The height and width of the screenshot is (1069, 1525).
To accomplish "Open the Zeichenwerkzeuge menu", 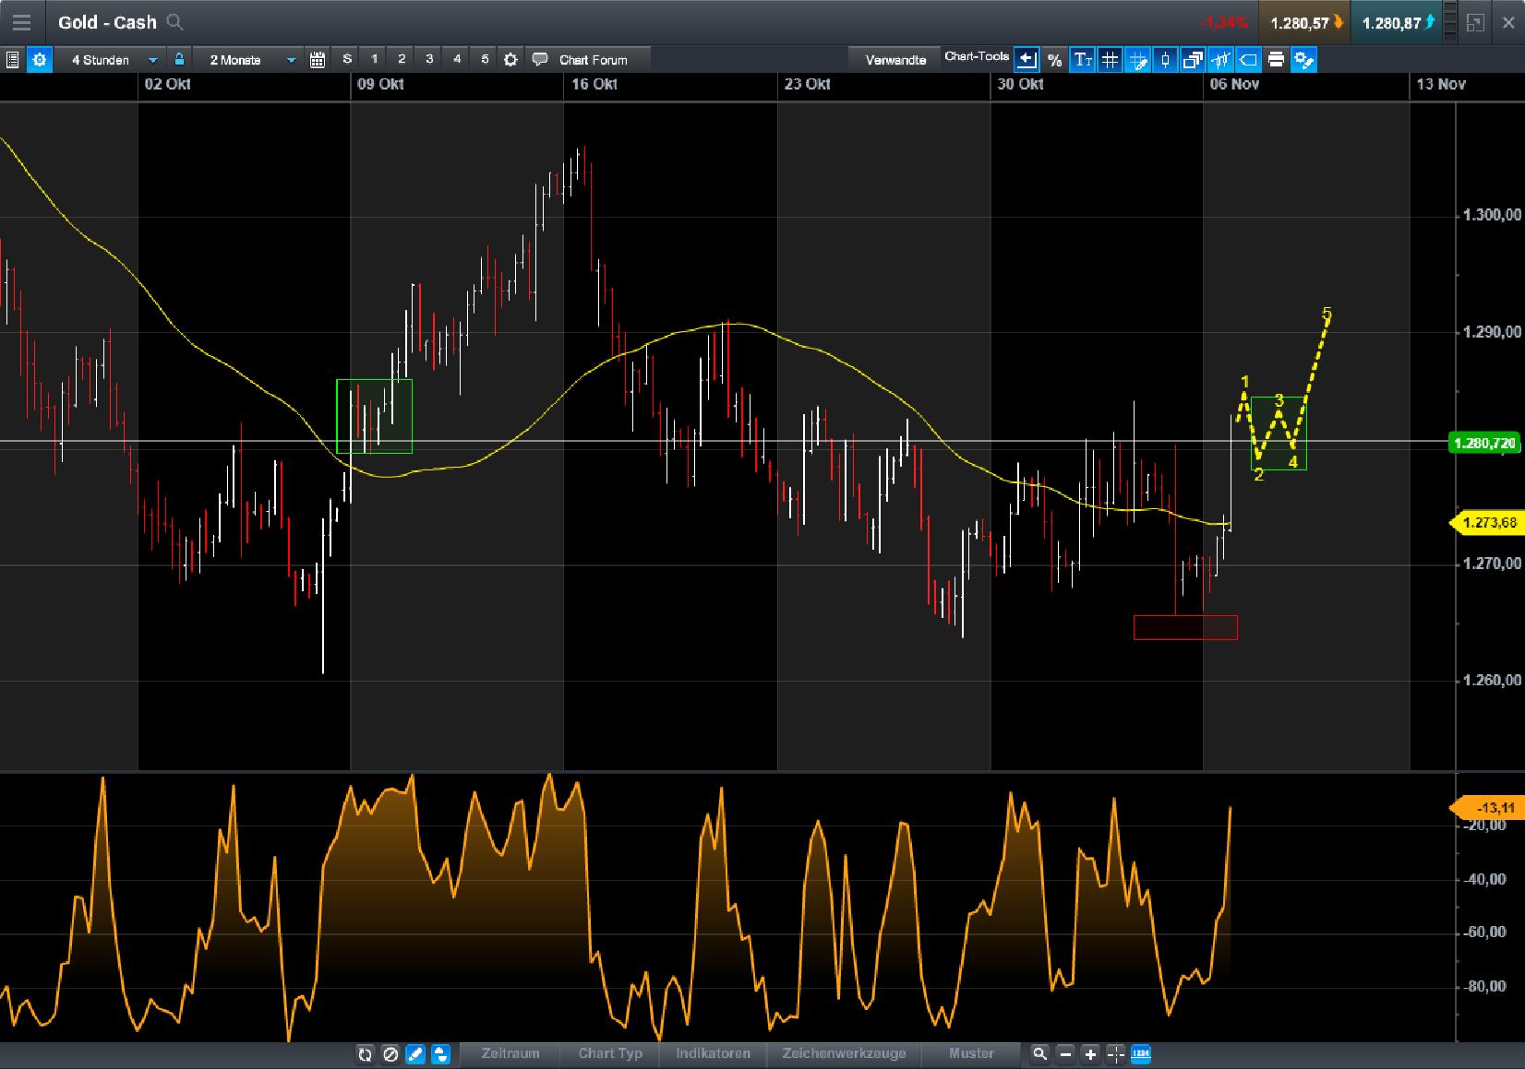I will click(845, 1053).
